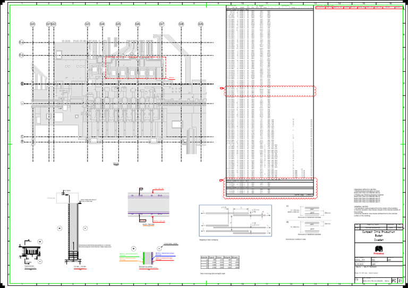Click grid bubble 025 above the plan
Image resolution: width=408 pixels, height=288 pixels.
(118, 24)
